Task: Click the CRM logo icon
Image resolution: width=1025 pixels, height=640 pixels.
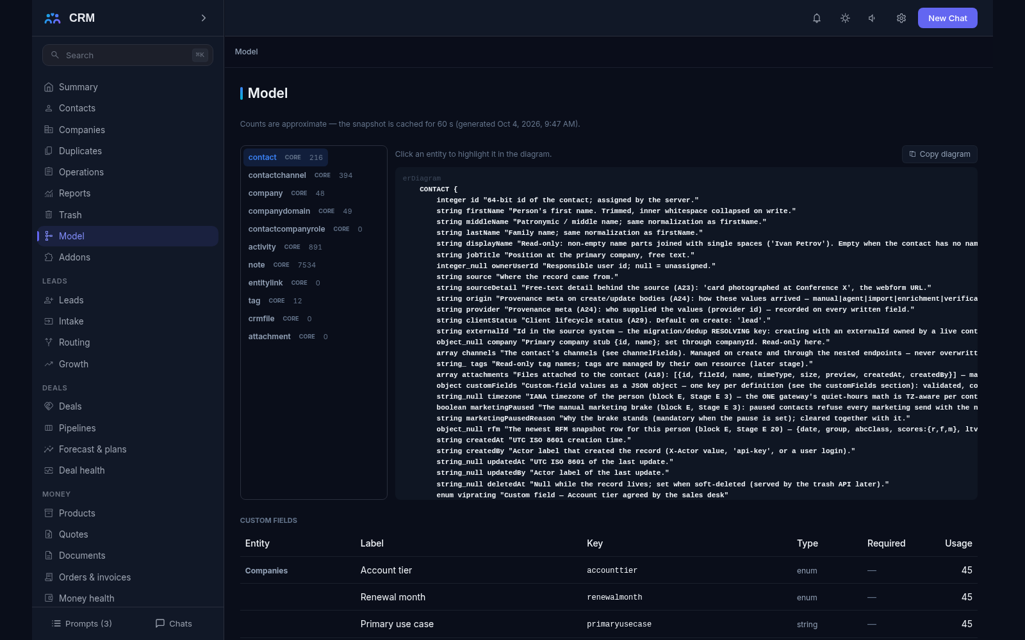Action: click(x=53, y=18)
